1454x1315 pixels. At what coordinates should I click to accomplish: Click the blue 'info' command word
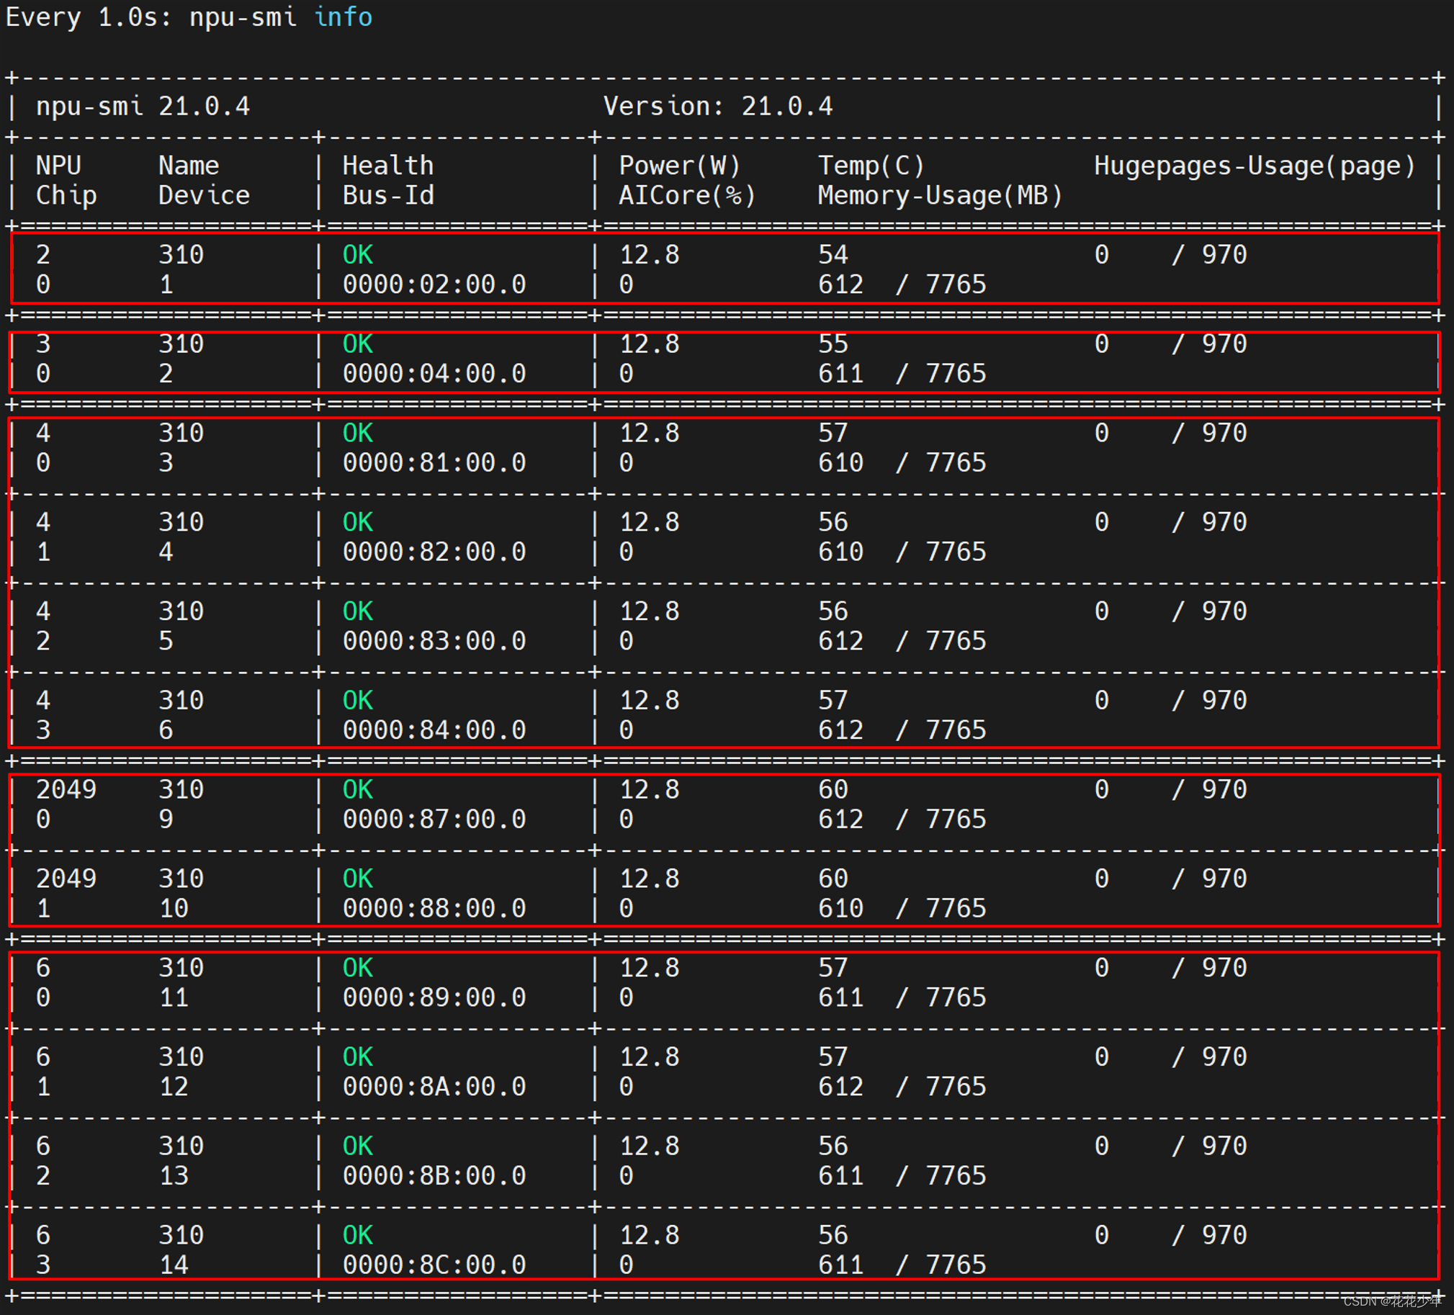(344, 17)
